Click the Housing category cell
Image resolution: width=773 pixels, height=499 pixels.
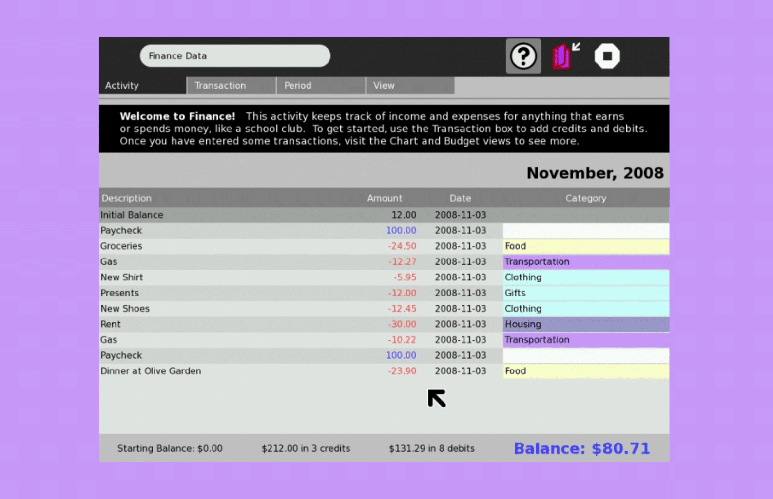(x=586, y=324)
